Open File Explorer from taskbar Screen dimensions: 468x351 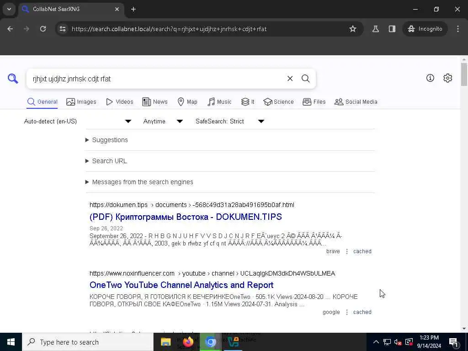pos(165,342)
